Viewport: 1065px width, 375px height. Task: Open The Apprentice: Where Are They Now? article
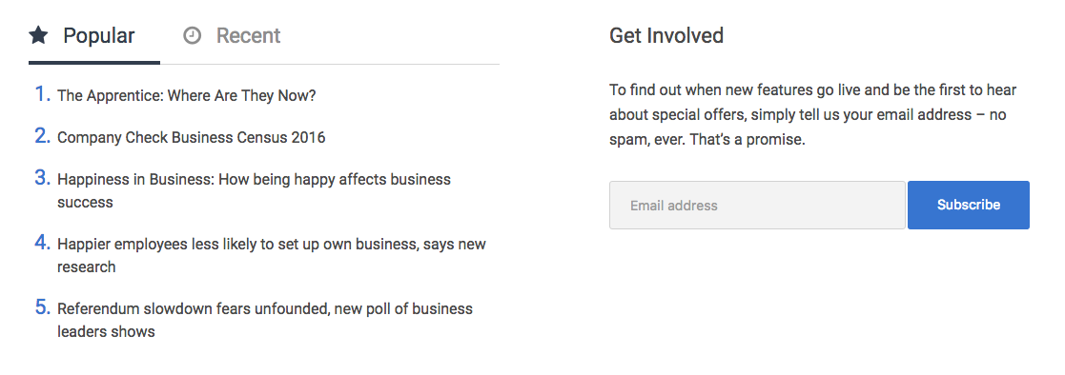click(187, 95)
